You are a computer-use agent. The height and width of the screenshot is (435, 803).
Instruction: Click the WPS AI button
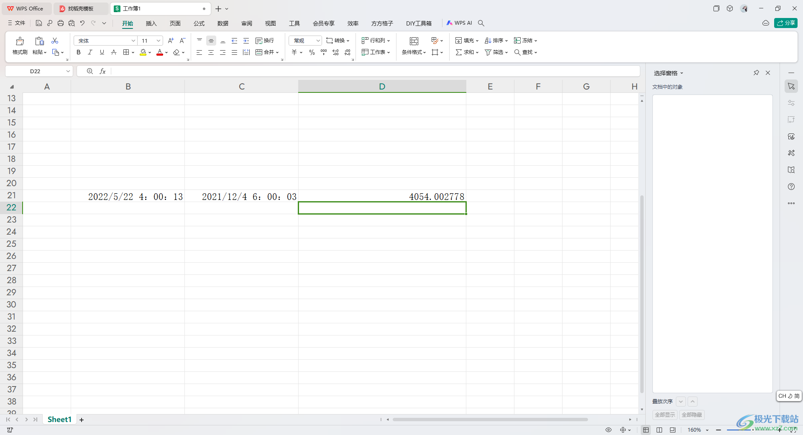point(459,23)
